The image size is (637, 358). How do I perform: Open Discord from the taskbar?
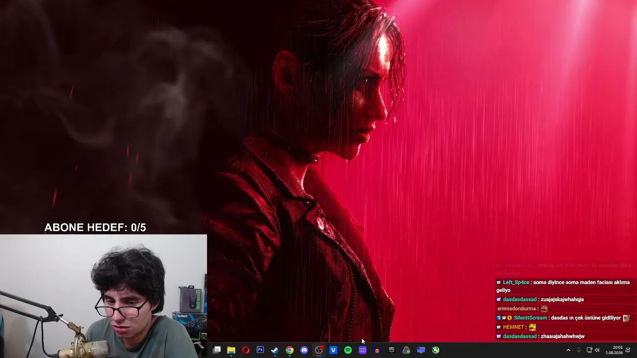(304, 350)
